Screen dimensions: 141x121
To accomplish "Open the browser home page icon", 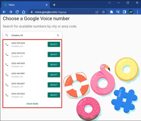I will pos(23,12).
